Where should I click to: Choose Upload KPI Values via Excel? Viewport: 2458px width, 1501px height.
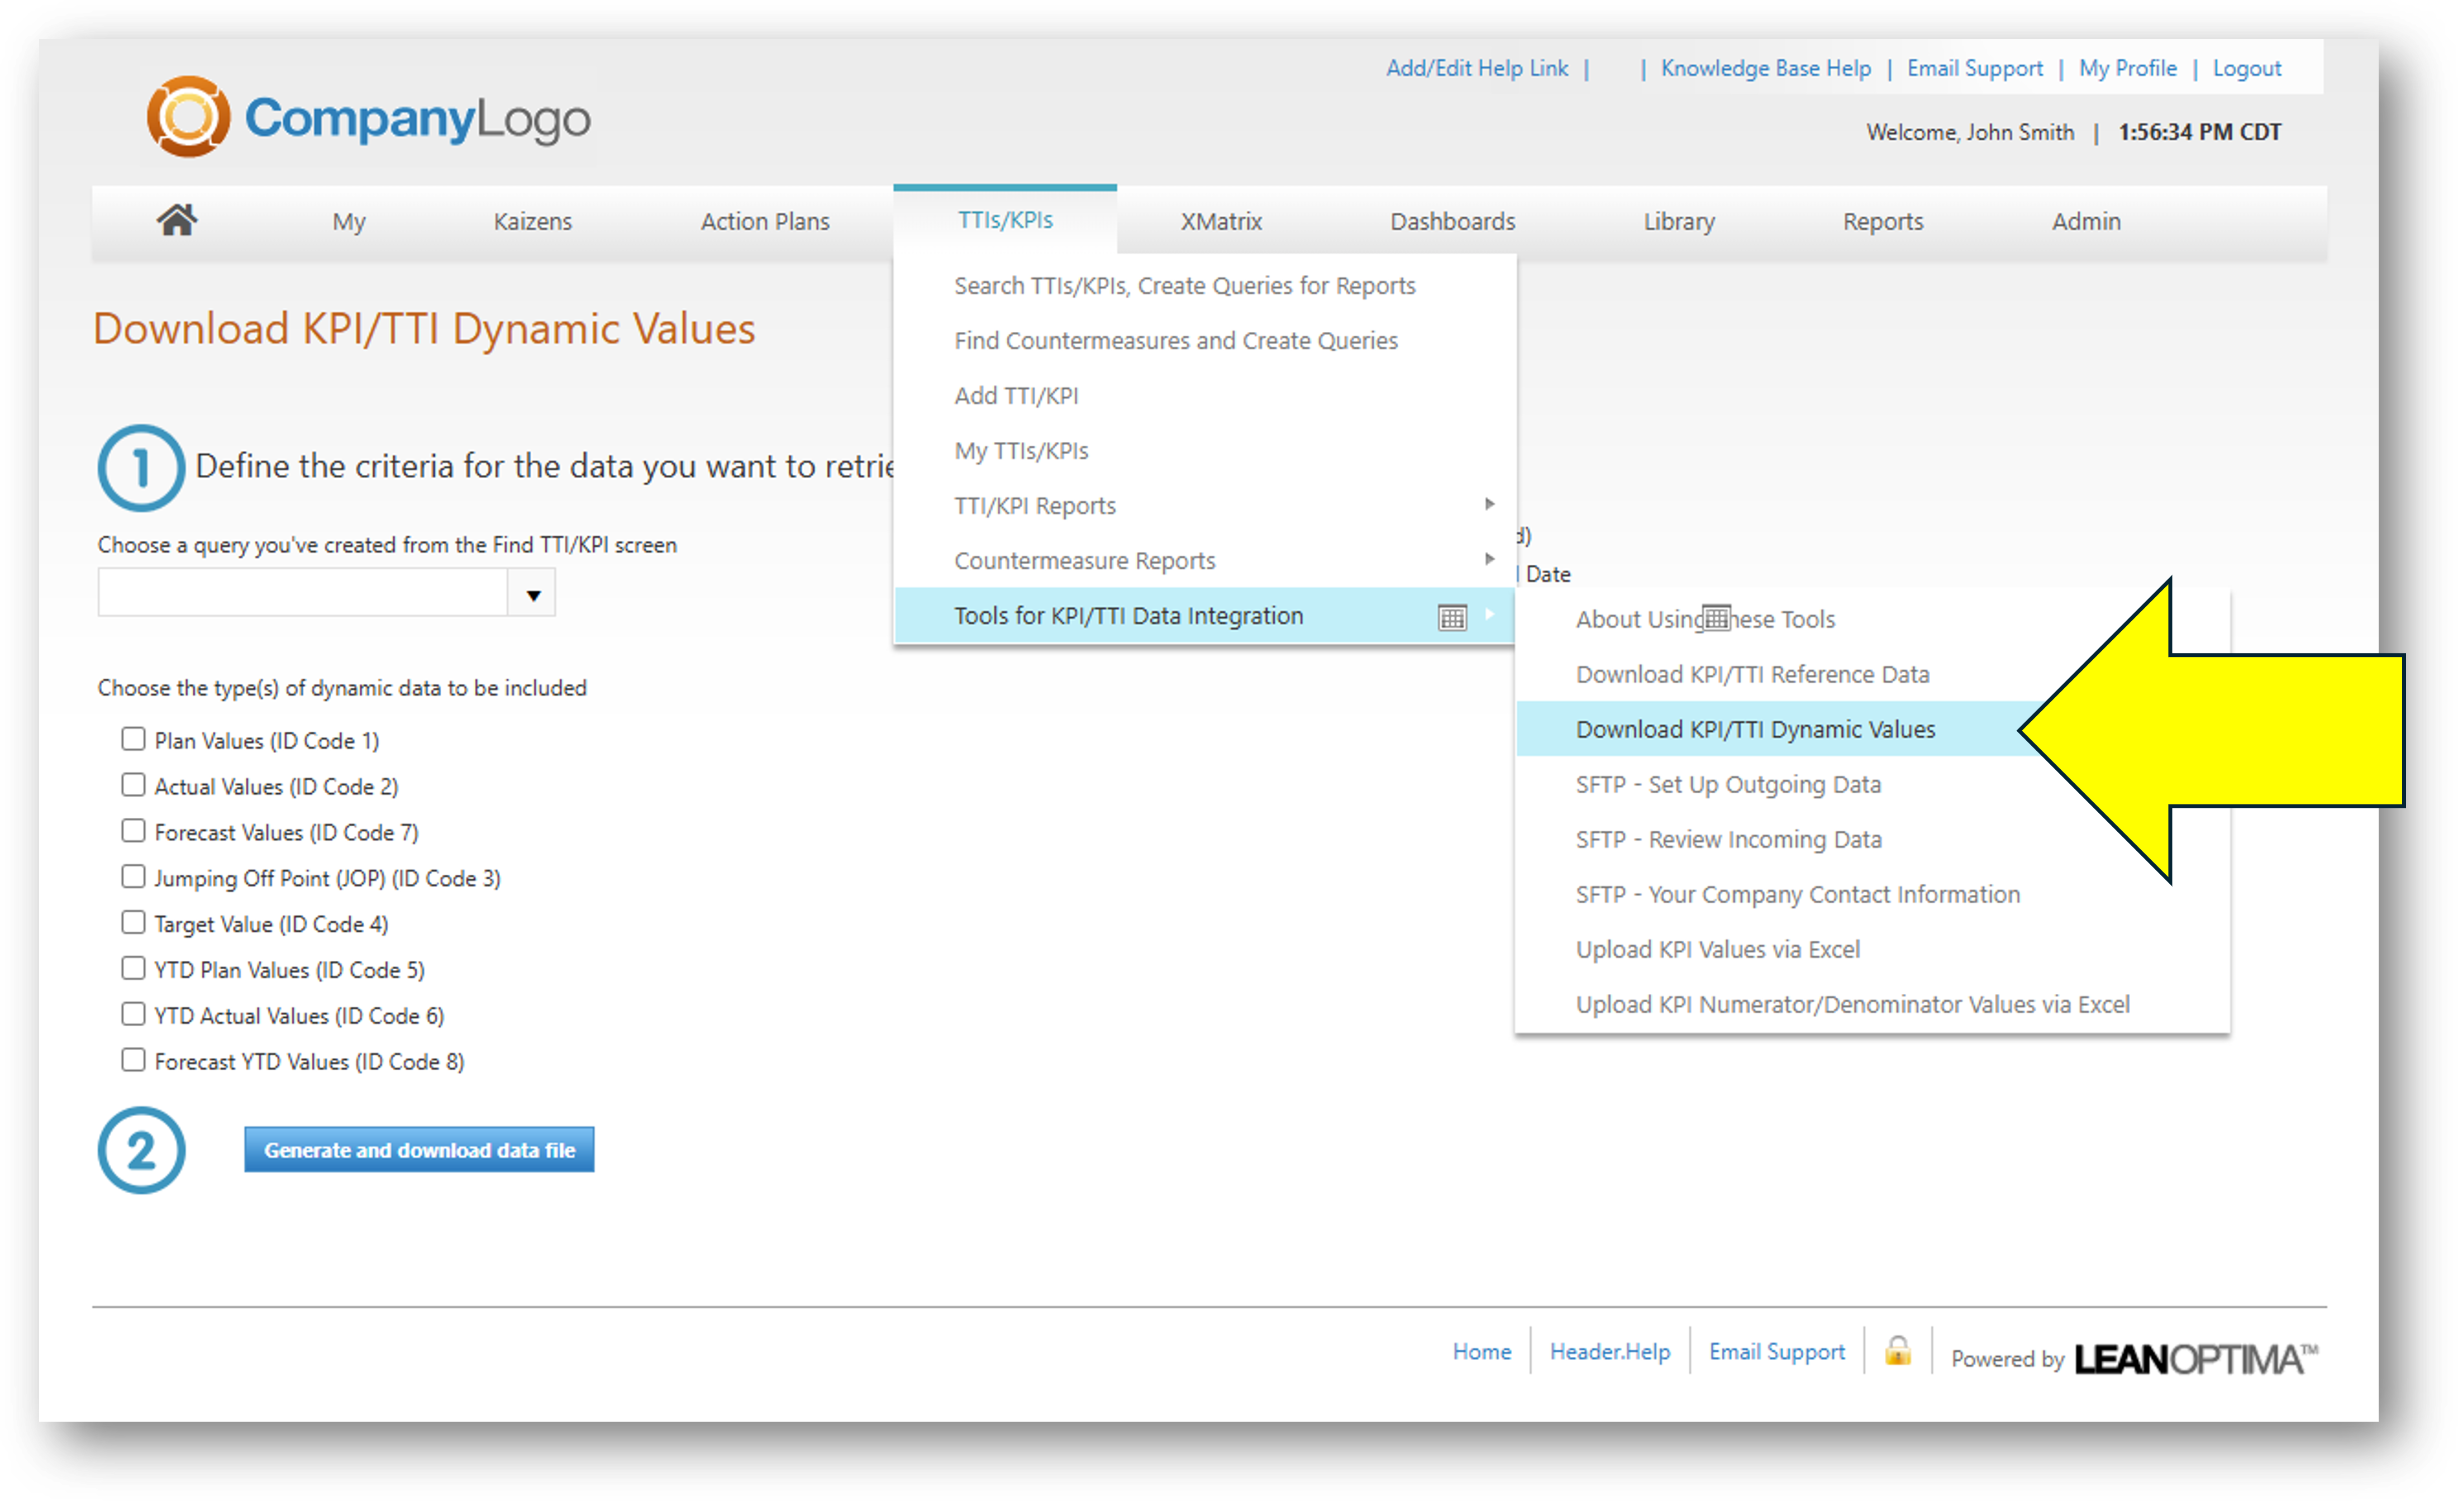coord(1717,950)
